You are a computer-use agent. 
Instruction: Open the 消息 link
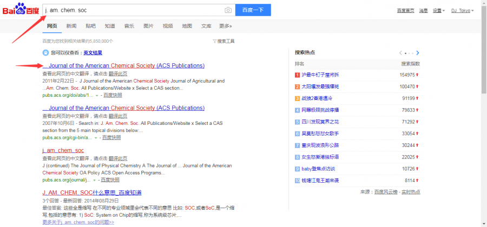pyautogui.click(x=424, y=11)
